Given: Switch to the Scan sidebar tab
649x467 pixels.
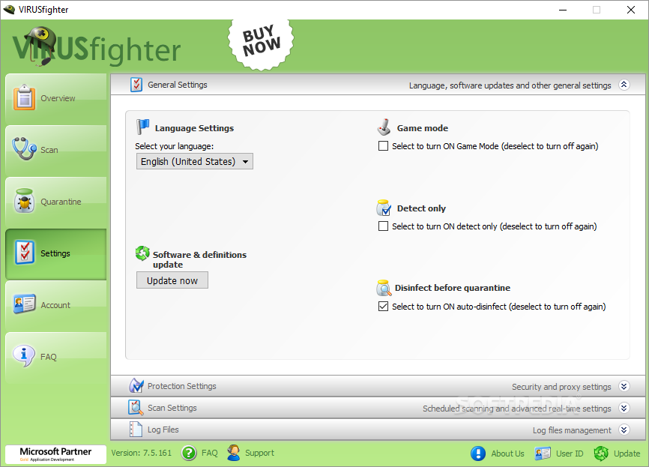Looking at the screenshot, I should [56, 150].
